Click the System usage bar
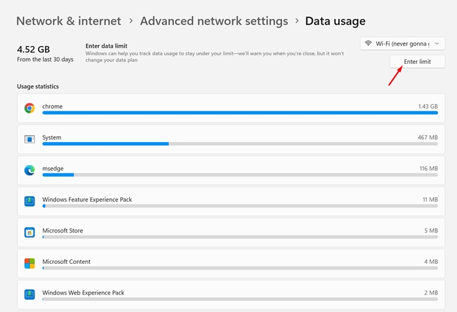Image resolution: width=457 pixels, height=312 pixels. [240, 144]
